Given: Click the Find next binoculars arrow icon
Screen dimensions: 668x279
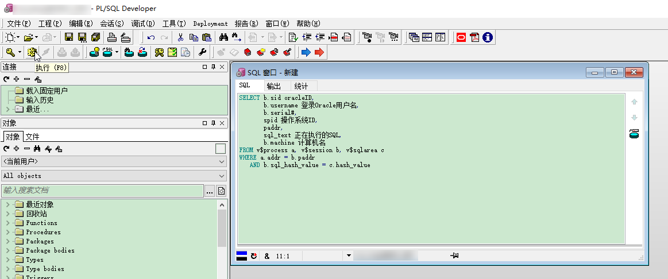Looking at the screenshot, I should coord(237,37).
